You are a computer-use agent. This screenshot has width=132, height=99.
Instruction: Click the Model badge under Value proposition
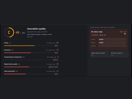[x=56, y=74]
